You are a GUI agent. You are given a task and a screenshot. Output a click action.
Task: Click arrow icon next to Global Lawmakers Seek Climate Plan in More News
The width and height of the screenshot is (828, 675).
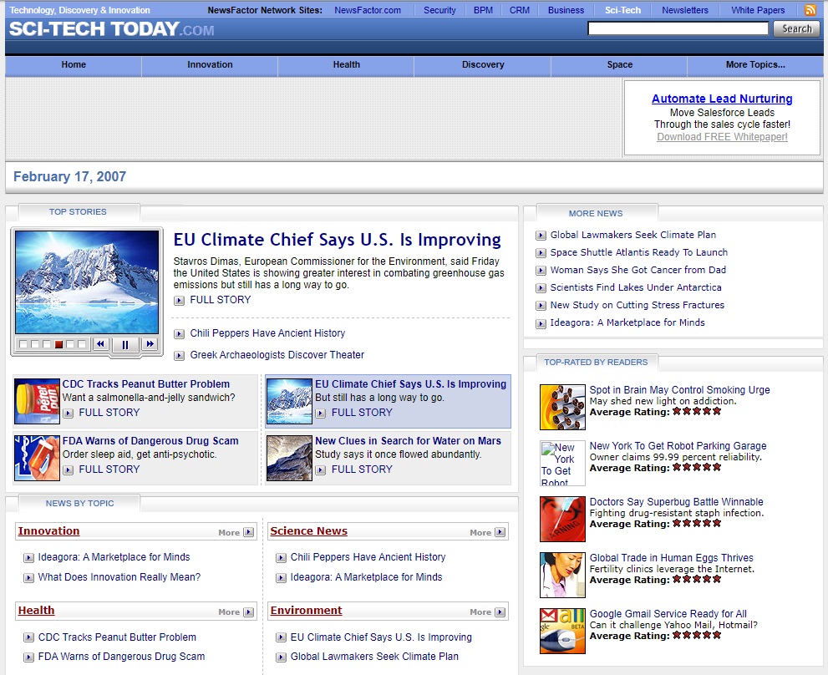(x=541, y=236)
